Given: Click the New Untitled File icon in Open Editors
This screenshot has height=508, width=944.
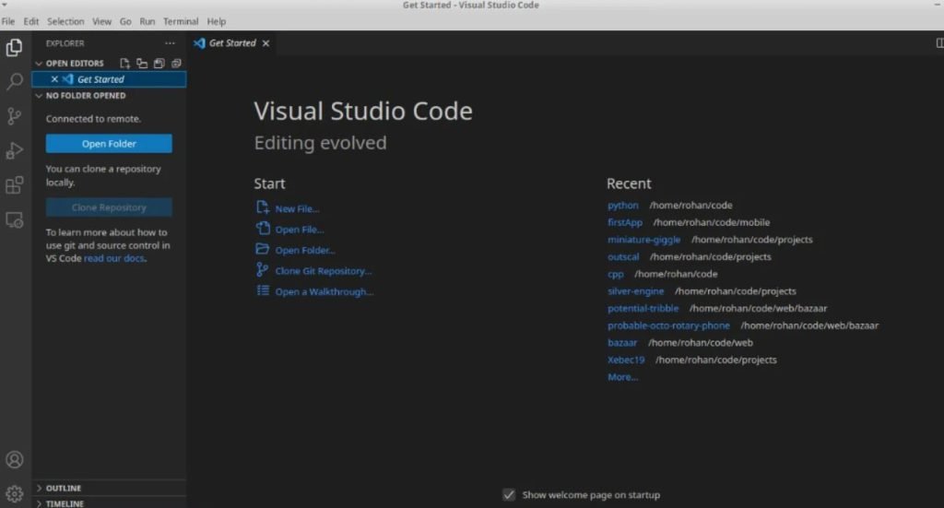Looking at the screenshot, I should (124, 64).
